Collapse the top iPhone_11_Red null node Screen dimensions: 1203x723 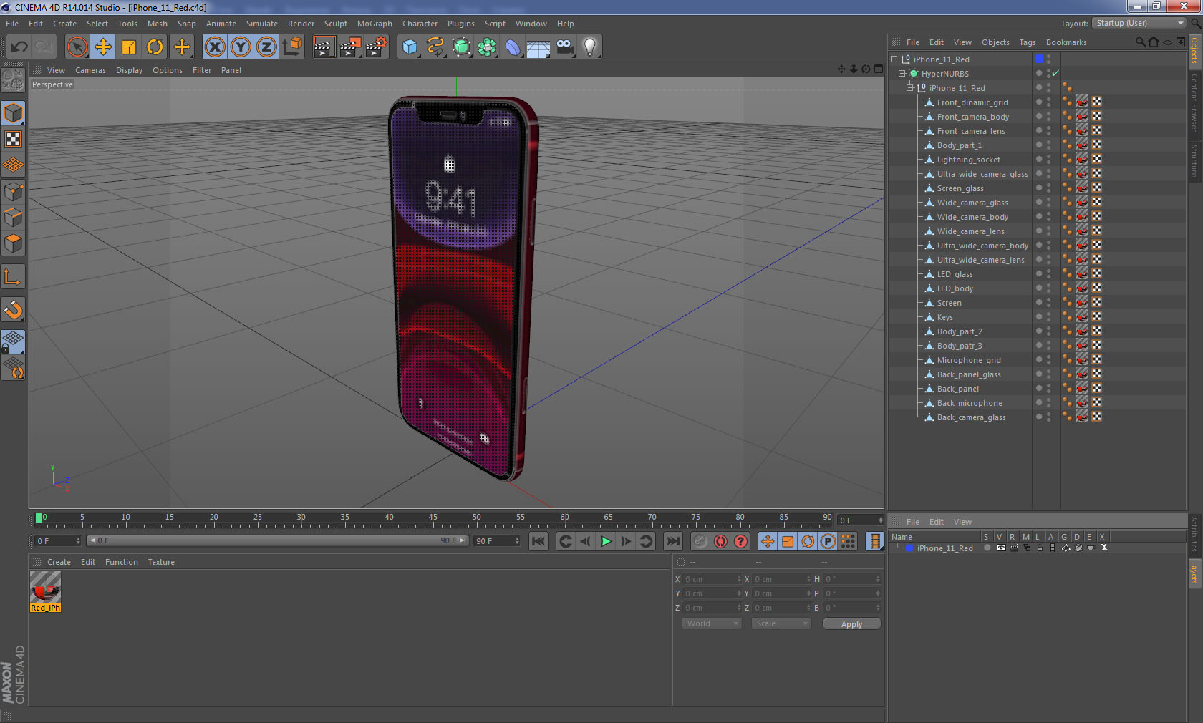(894, 59)
